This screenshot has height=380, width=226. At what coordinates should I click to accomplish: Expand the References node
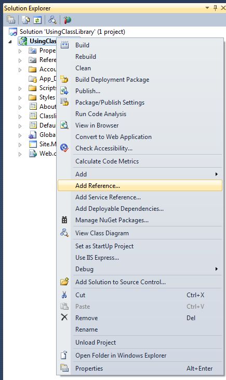[20, 60]
